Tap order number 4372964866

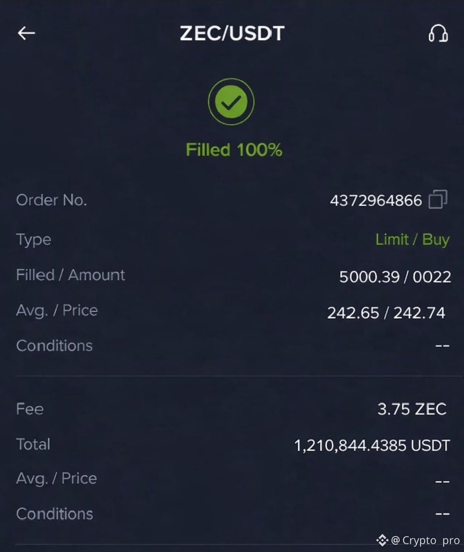point(376,200)
